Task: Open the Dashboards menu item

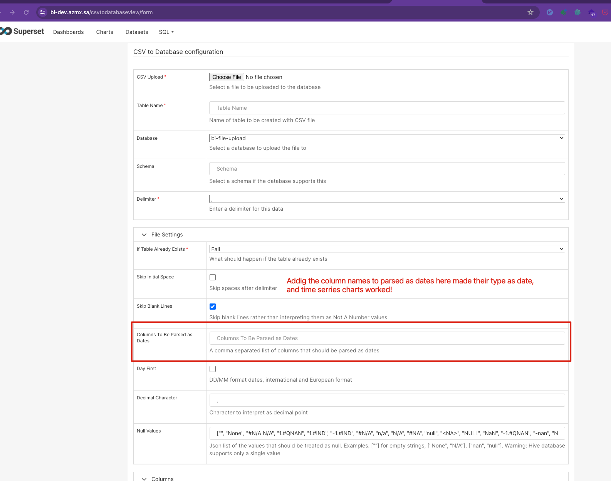Action: click(x=68, y=32)
